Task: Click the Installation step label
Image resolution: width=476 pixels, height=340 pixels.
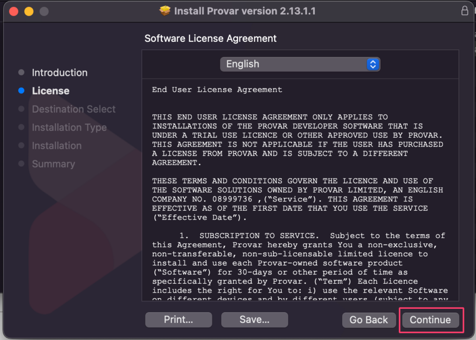Action: point(57,146)
